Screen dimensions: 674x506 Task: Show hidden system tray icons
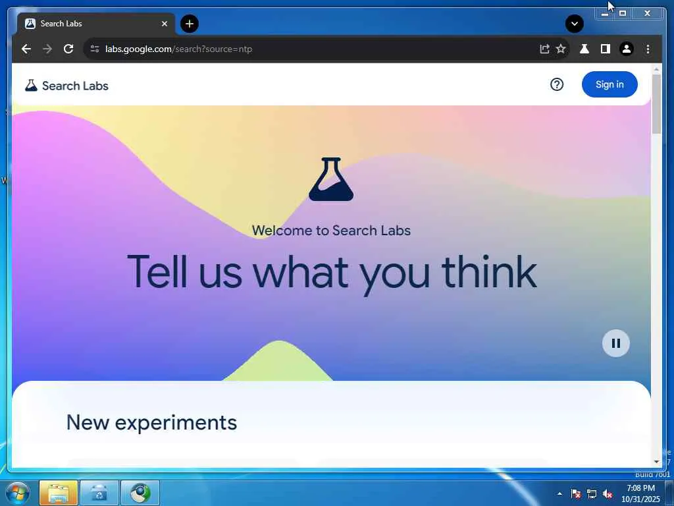pos(559,493)
